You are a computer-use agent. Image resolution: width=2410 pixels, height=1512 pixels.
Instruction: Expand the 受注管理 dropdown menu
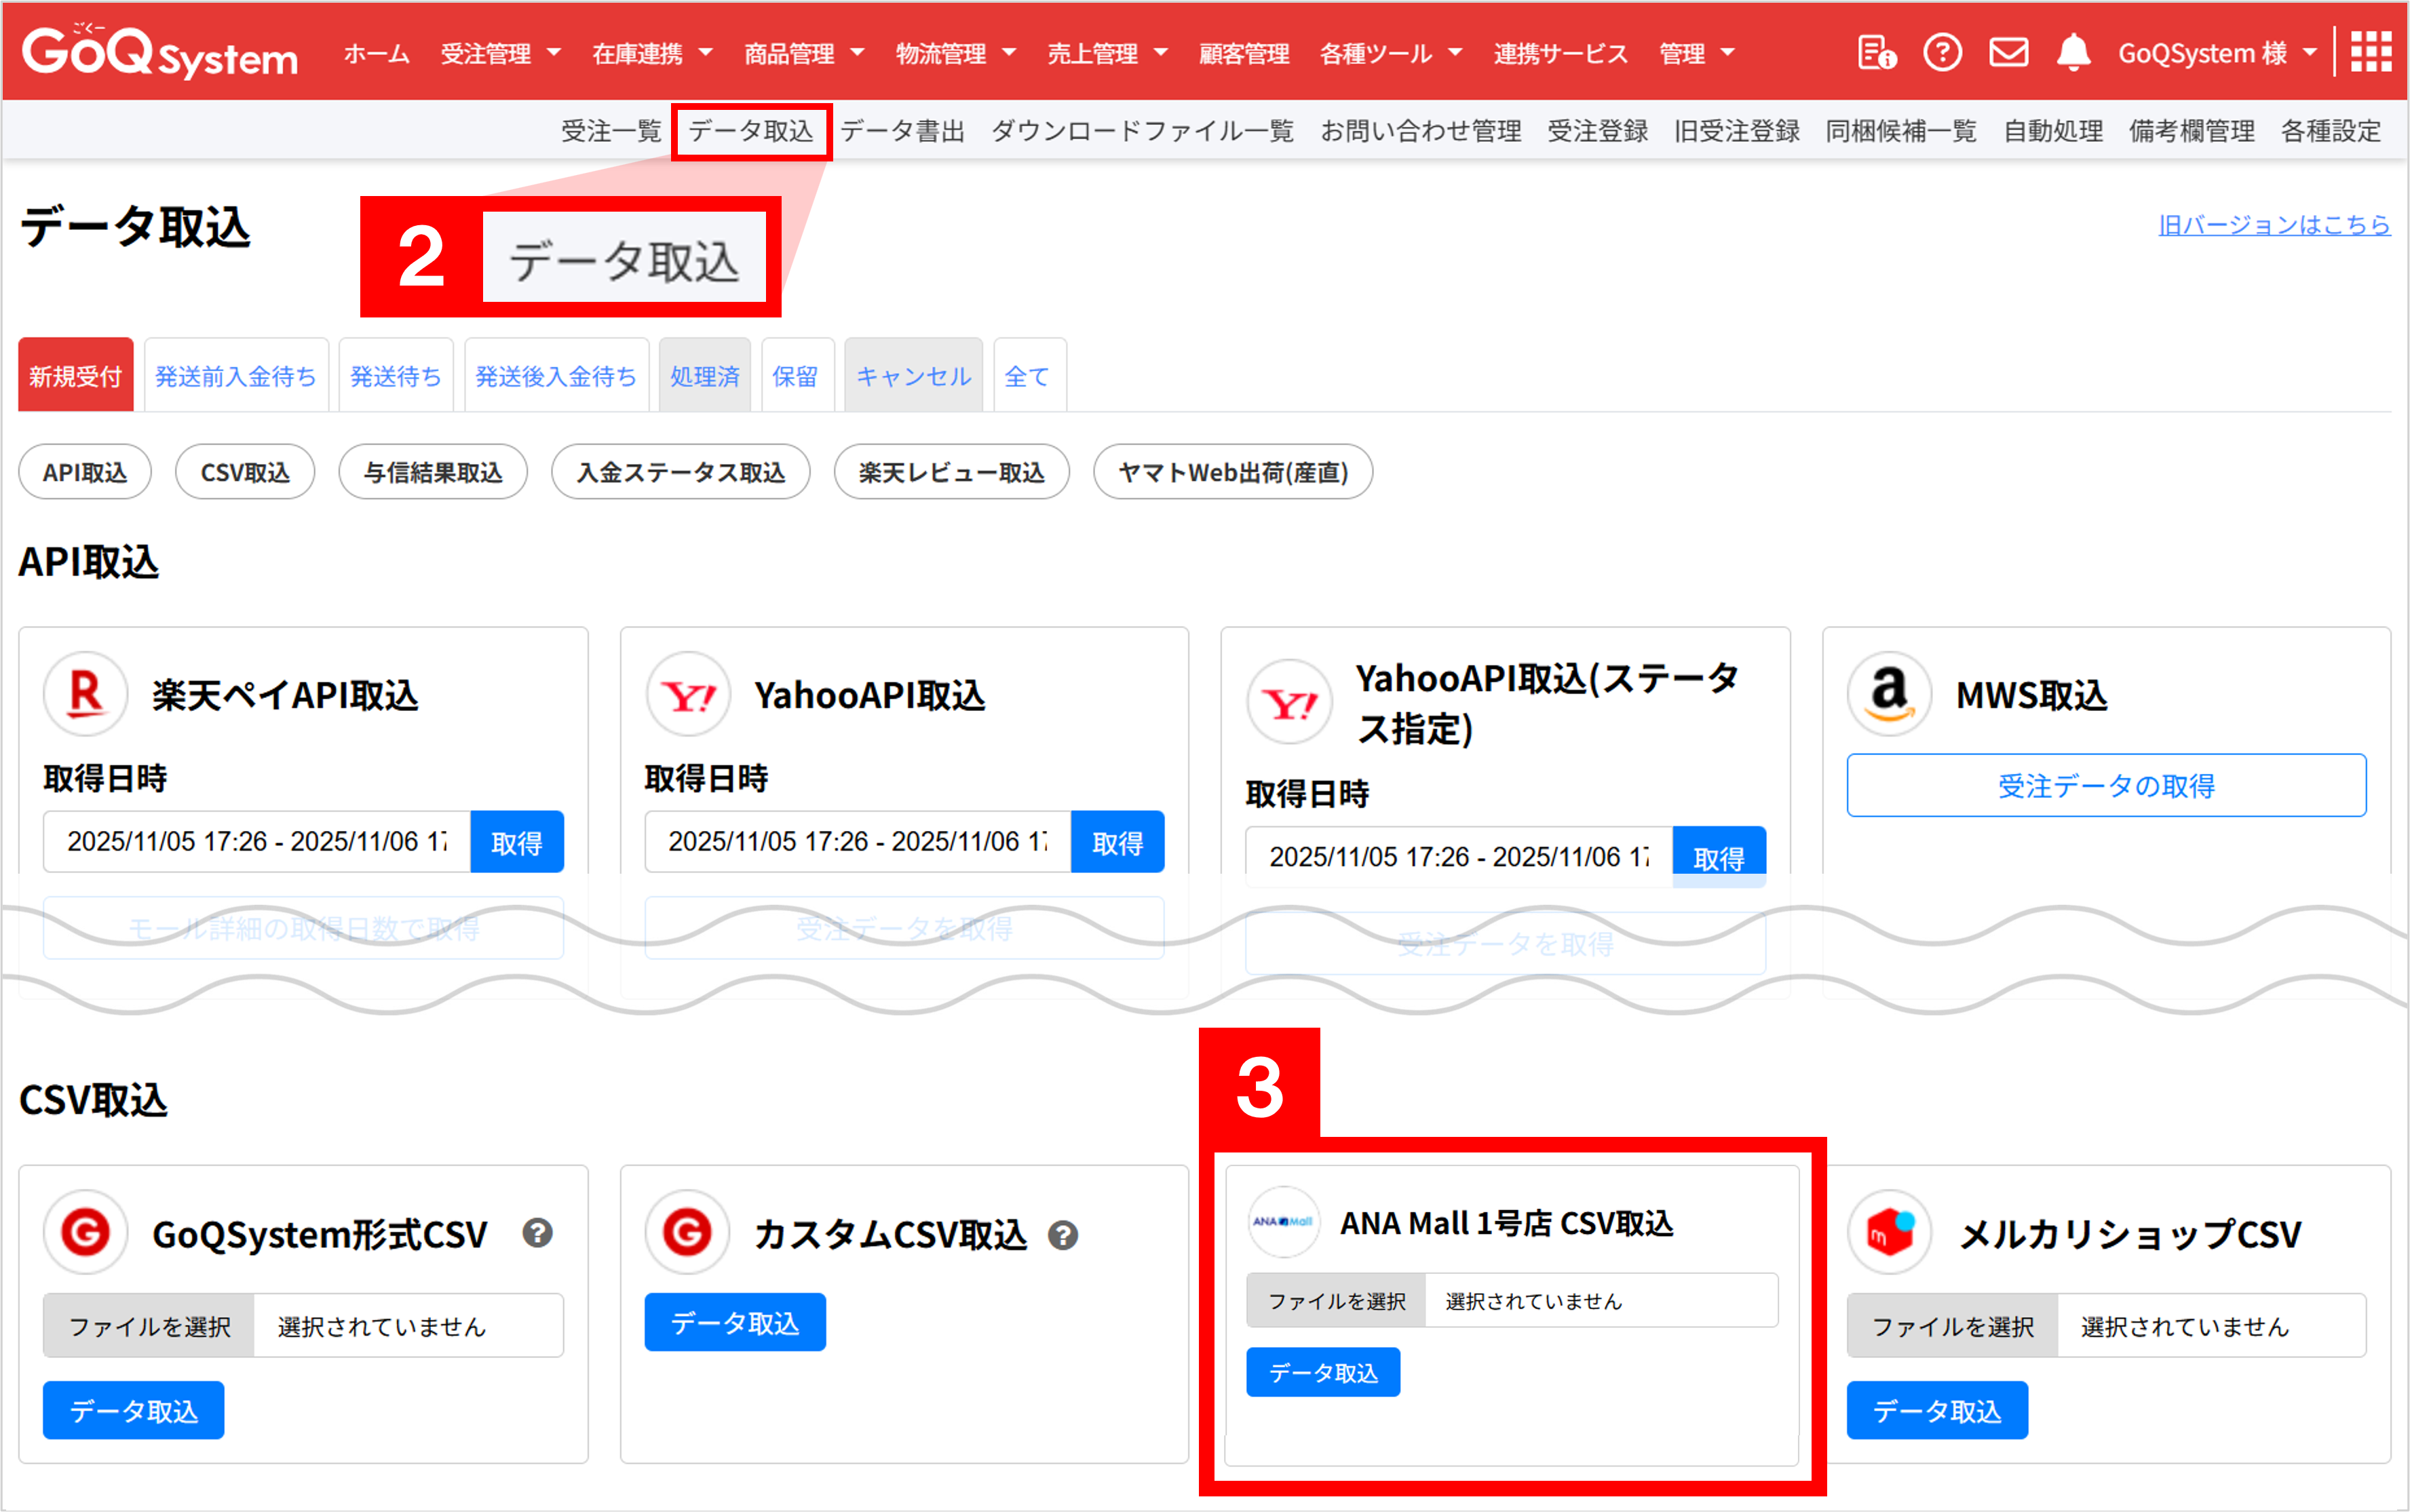coord(500,53)
